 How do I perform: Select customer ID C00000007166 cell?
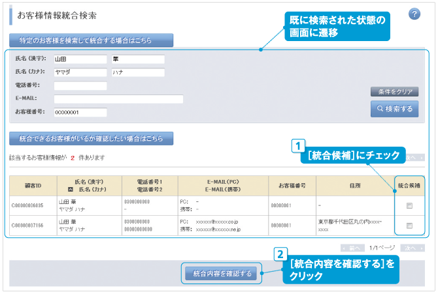(x=33, y=226)
